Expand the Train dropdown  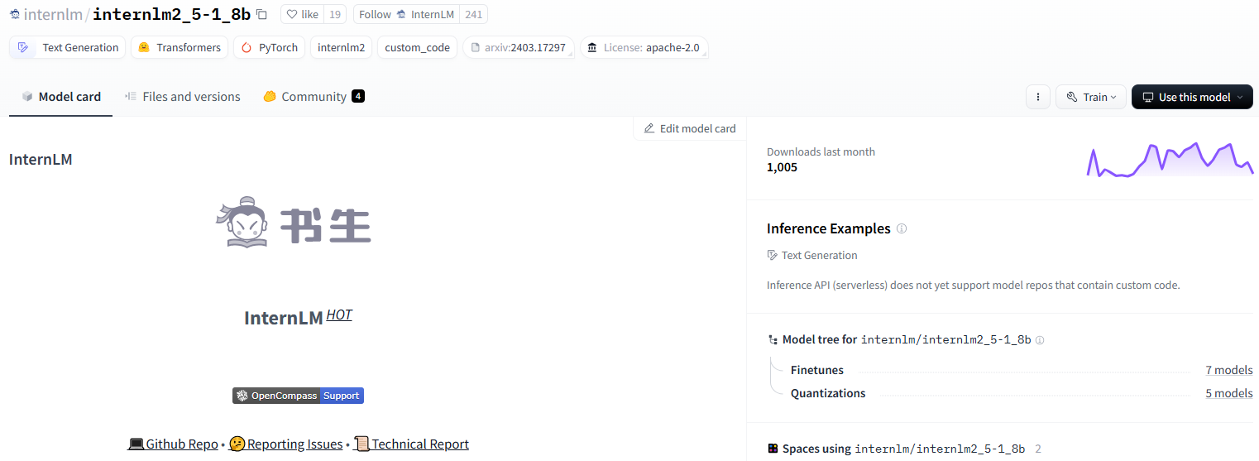pyautogui.click(x=1091, y=97)
